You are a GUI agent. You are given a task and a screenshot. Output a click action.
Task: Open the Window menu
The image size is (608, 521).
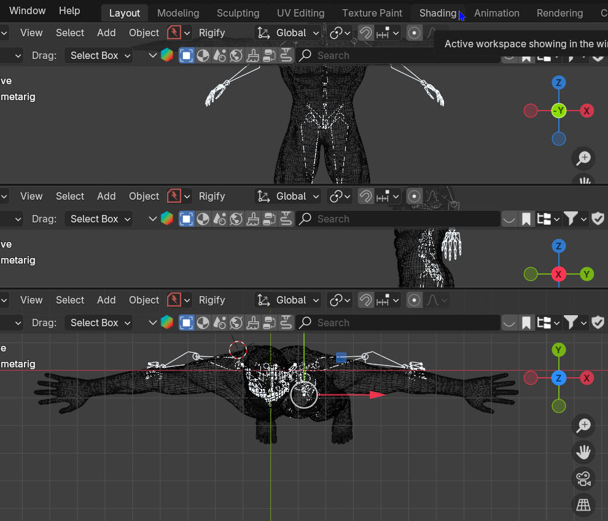[27, 11]
